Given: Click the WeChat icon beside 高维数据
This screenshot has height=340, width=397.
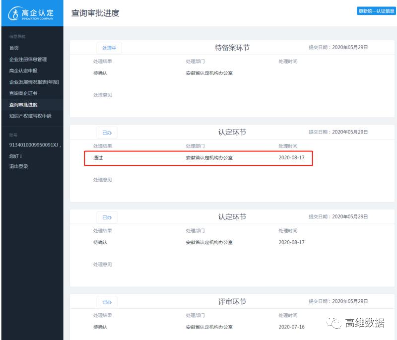Looking at the screenshot, I should [337, 323].
